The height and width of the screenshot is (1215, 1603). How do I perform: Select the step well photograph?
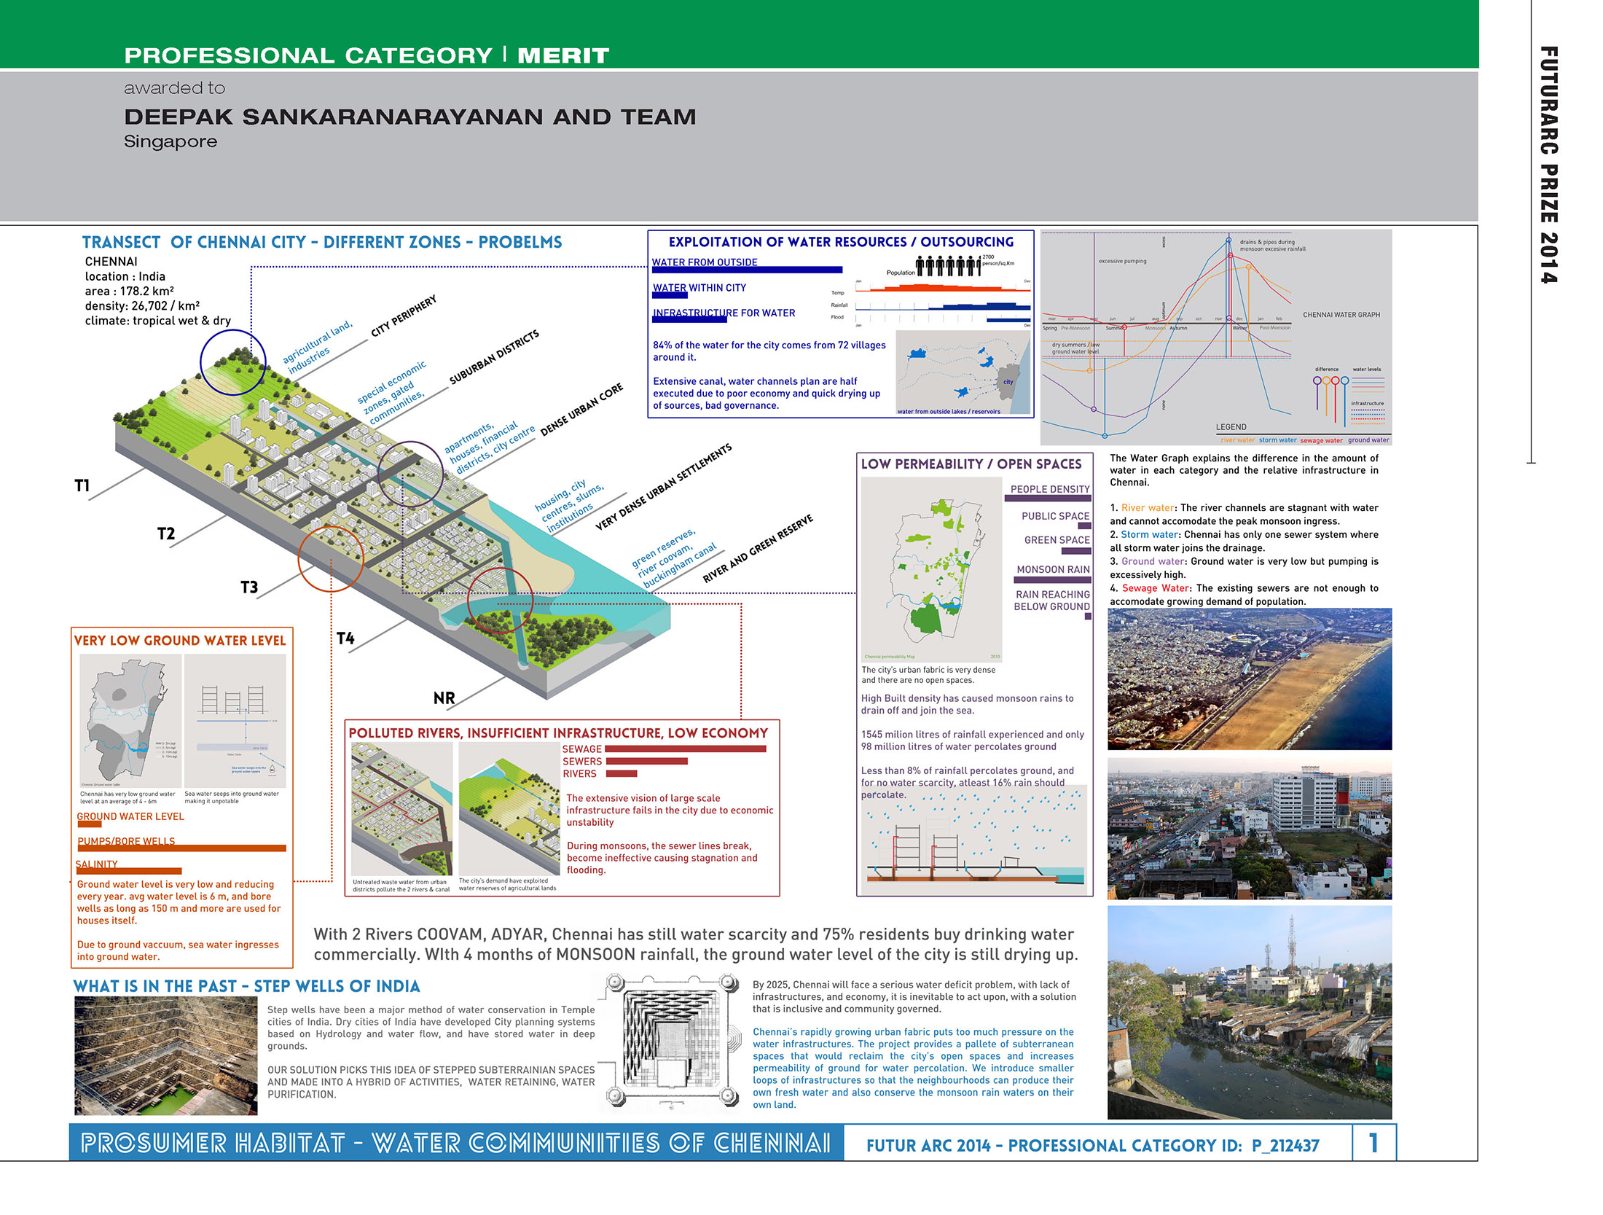pyautogui.click(x=165, y=1055)
